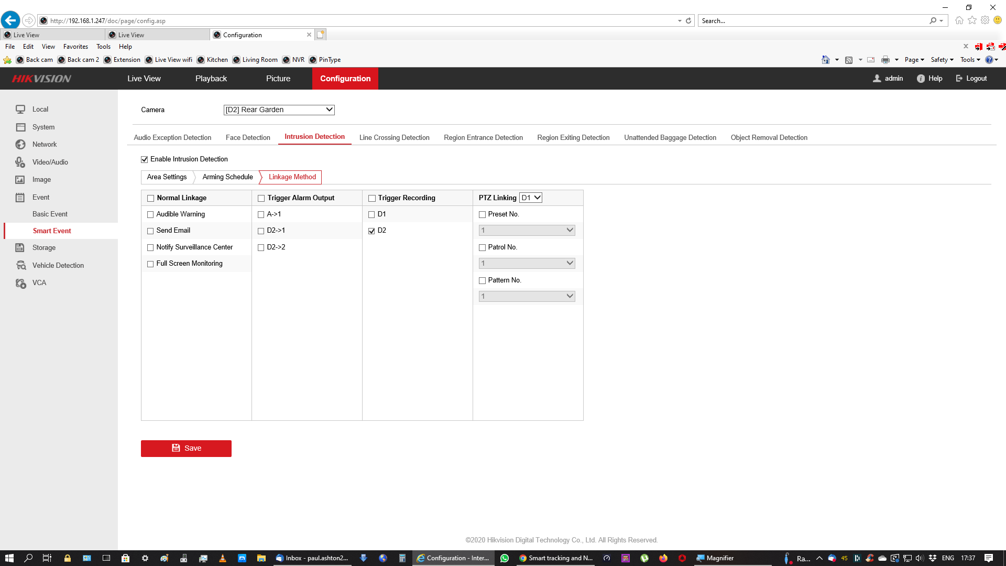Switch to Line Crossing Detection tab
1006x566 pixels.
coord(394,138)
